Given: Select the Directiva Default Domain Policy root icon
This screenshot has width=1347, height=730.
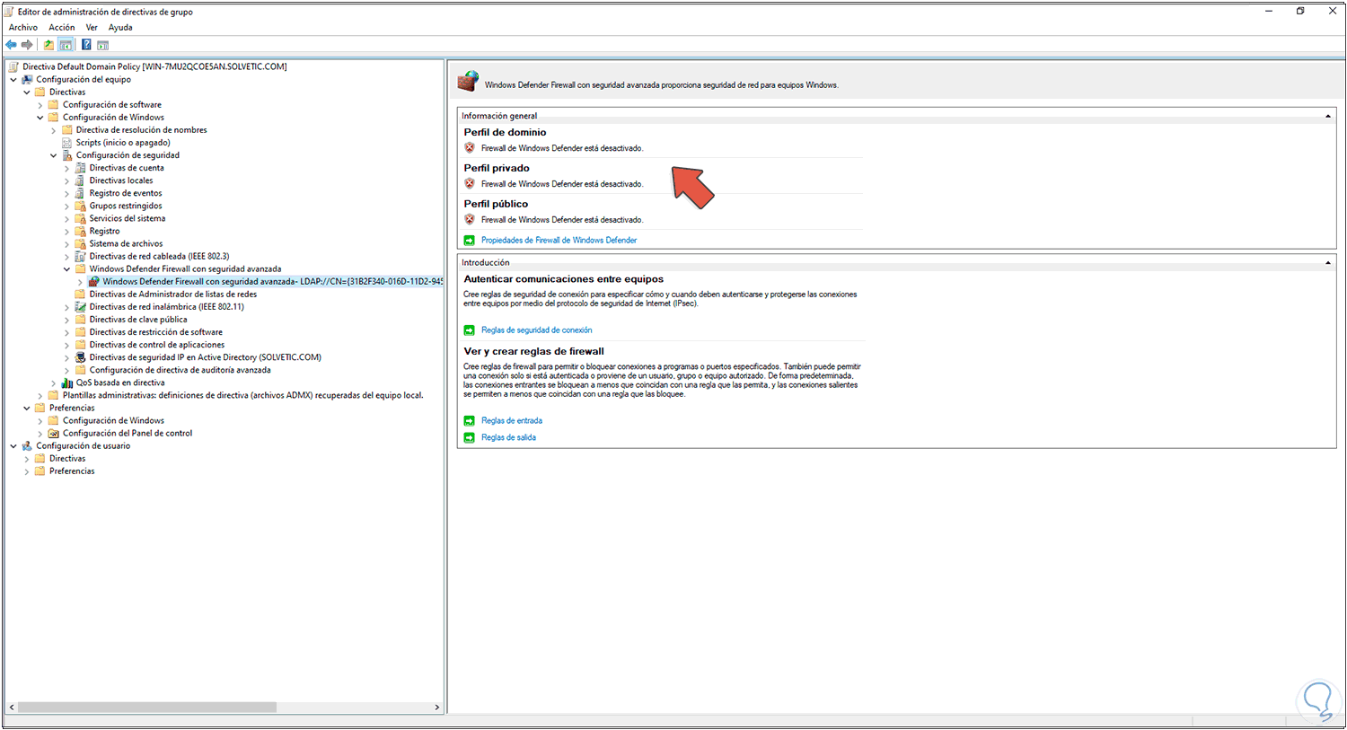Looking at the screenshot, I should (x=14, y=66).
